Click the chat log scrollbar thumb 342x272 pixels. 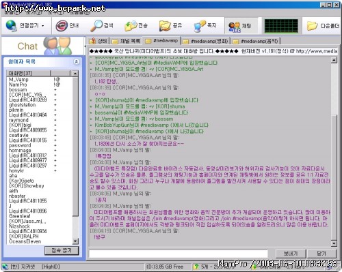[334, 178]
